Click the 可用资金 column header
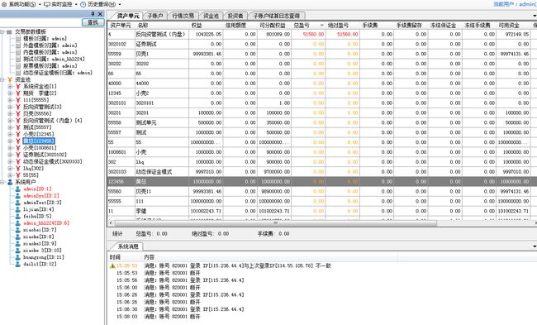The image size is (537, 325). pyautogui.click(x=513, y=26)
